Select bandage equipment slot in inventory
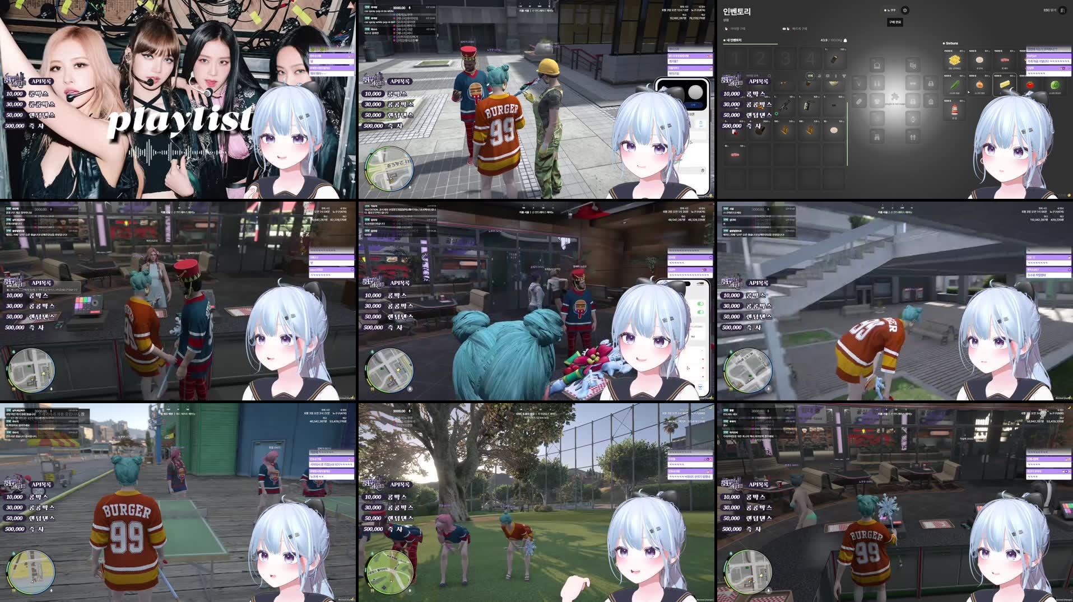Screen dimensions: 1073x602 858,101
